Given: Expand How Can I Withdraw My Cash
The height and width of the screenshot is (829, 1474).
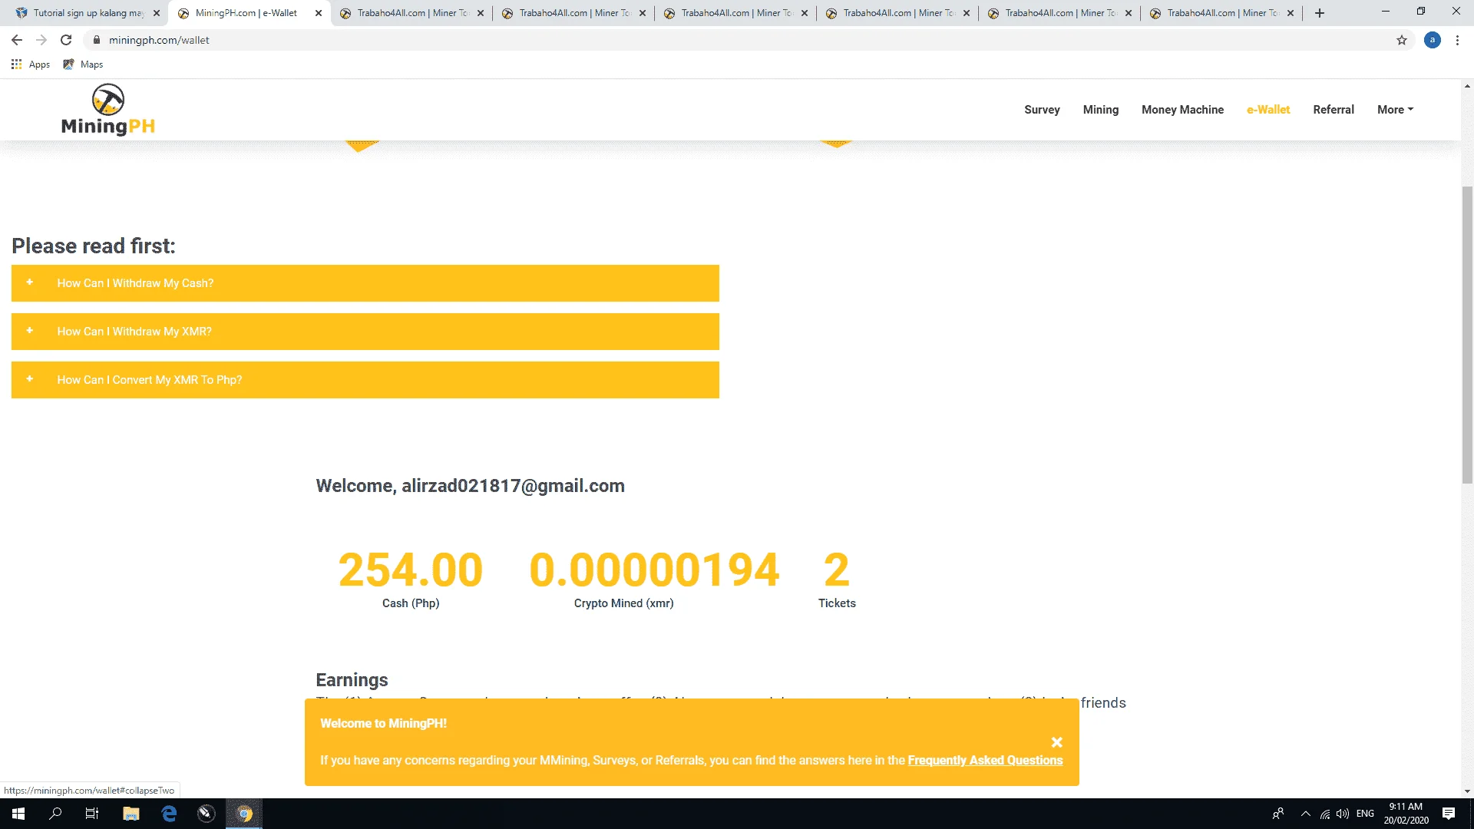Looking at the screenshot, I should point(365,283).
